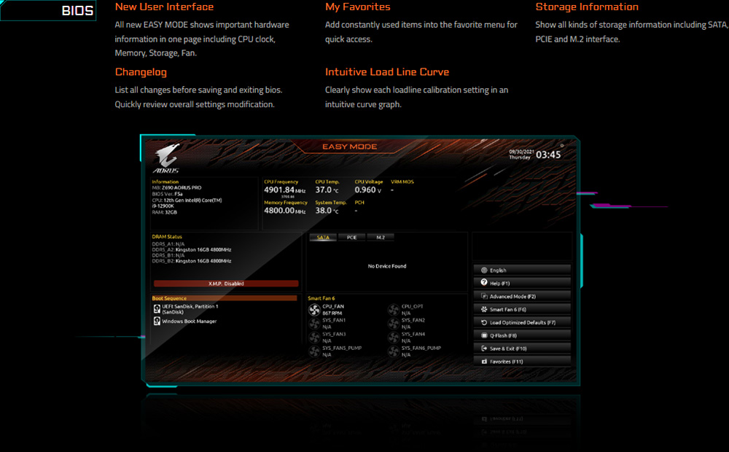The width and height of the screenshot is (729, 452).
Task: Click the SYS_FAN6_PUMP fan icon
Action: (394, 351)
